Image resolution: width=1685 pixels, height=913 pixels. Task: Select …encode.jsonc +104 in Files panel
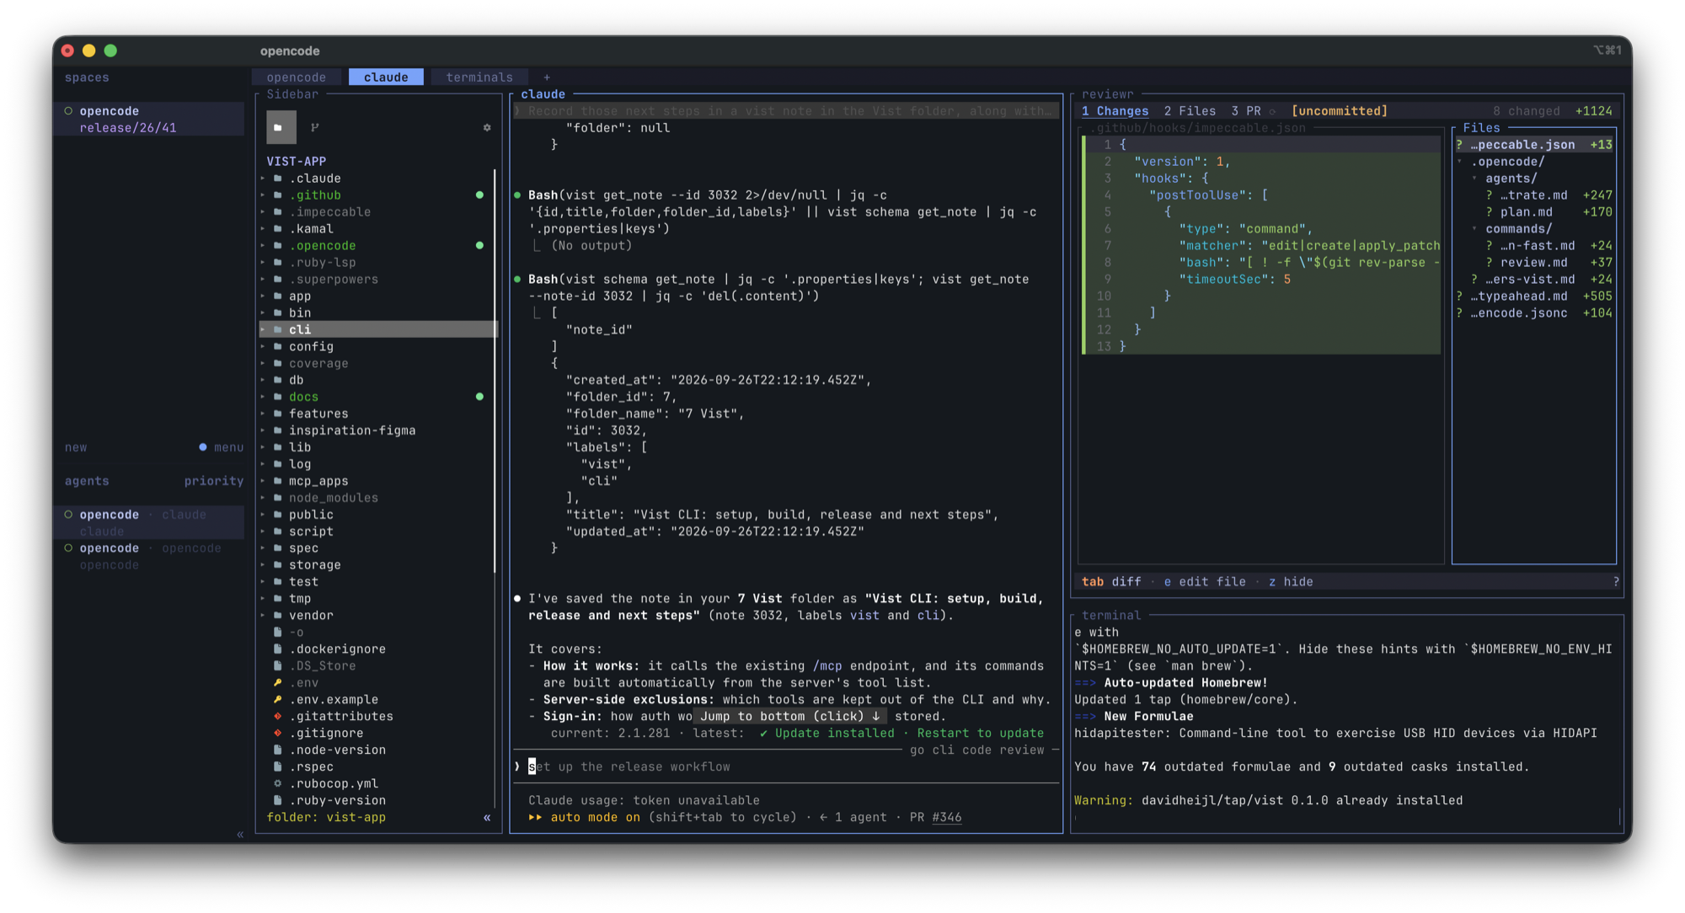click(1534, 312)
